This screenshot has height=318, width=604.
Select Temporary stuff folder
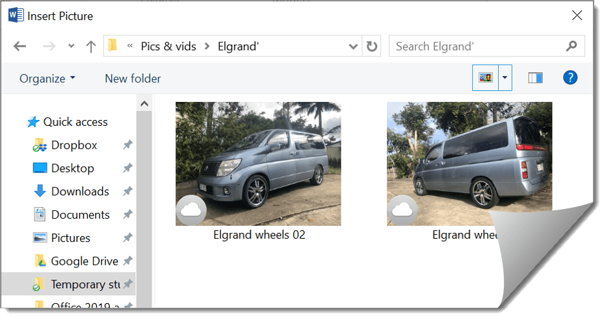click(x=86, y=284)
